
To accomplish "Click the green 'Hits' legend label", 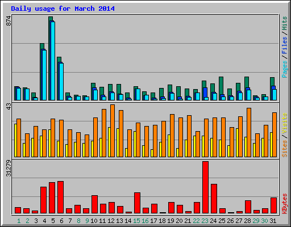I will point(285,23).
